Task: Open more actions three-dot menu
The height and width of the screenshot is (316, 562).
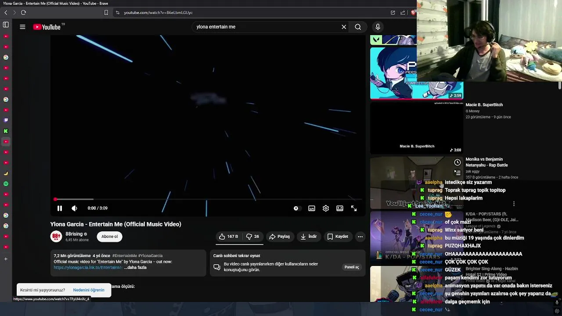Action: pyautogui.click(x=360, y=237)
